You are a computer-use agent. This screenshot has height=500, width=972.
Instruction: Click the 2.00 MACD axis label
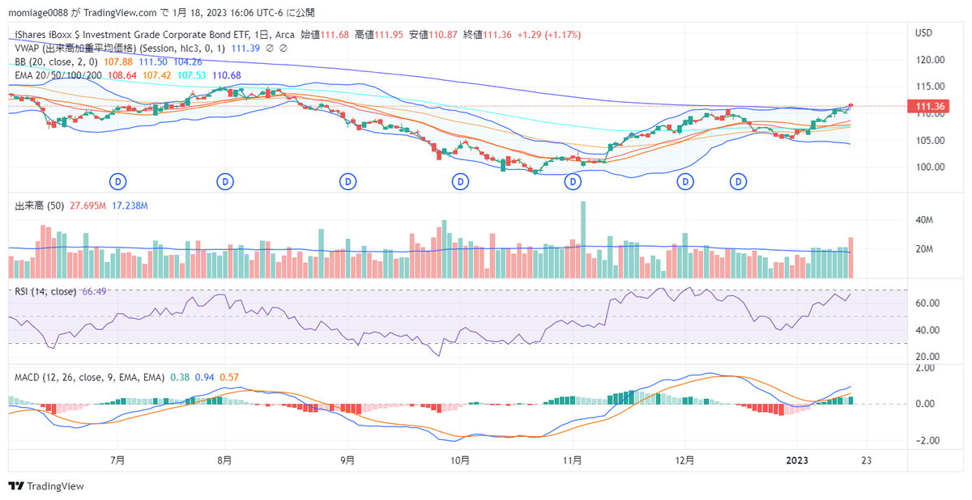pyautogui.click(x=924, y=367)
